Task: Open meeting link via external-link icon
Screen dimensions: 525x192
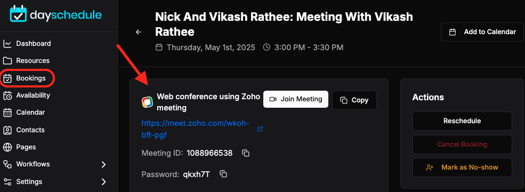Action: click(260, 129)
